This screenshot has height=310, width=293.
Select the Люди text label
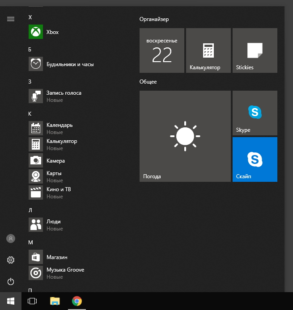coord(53,222)
